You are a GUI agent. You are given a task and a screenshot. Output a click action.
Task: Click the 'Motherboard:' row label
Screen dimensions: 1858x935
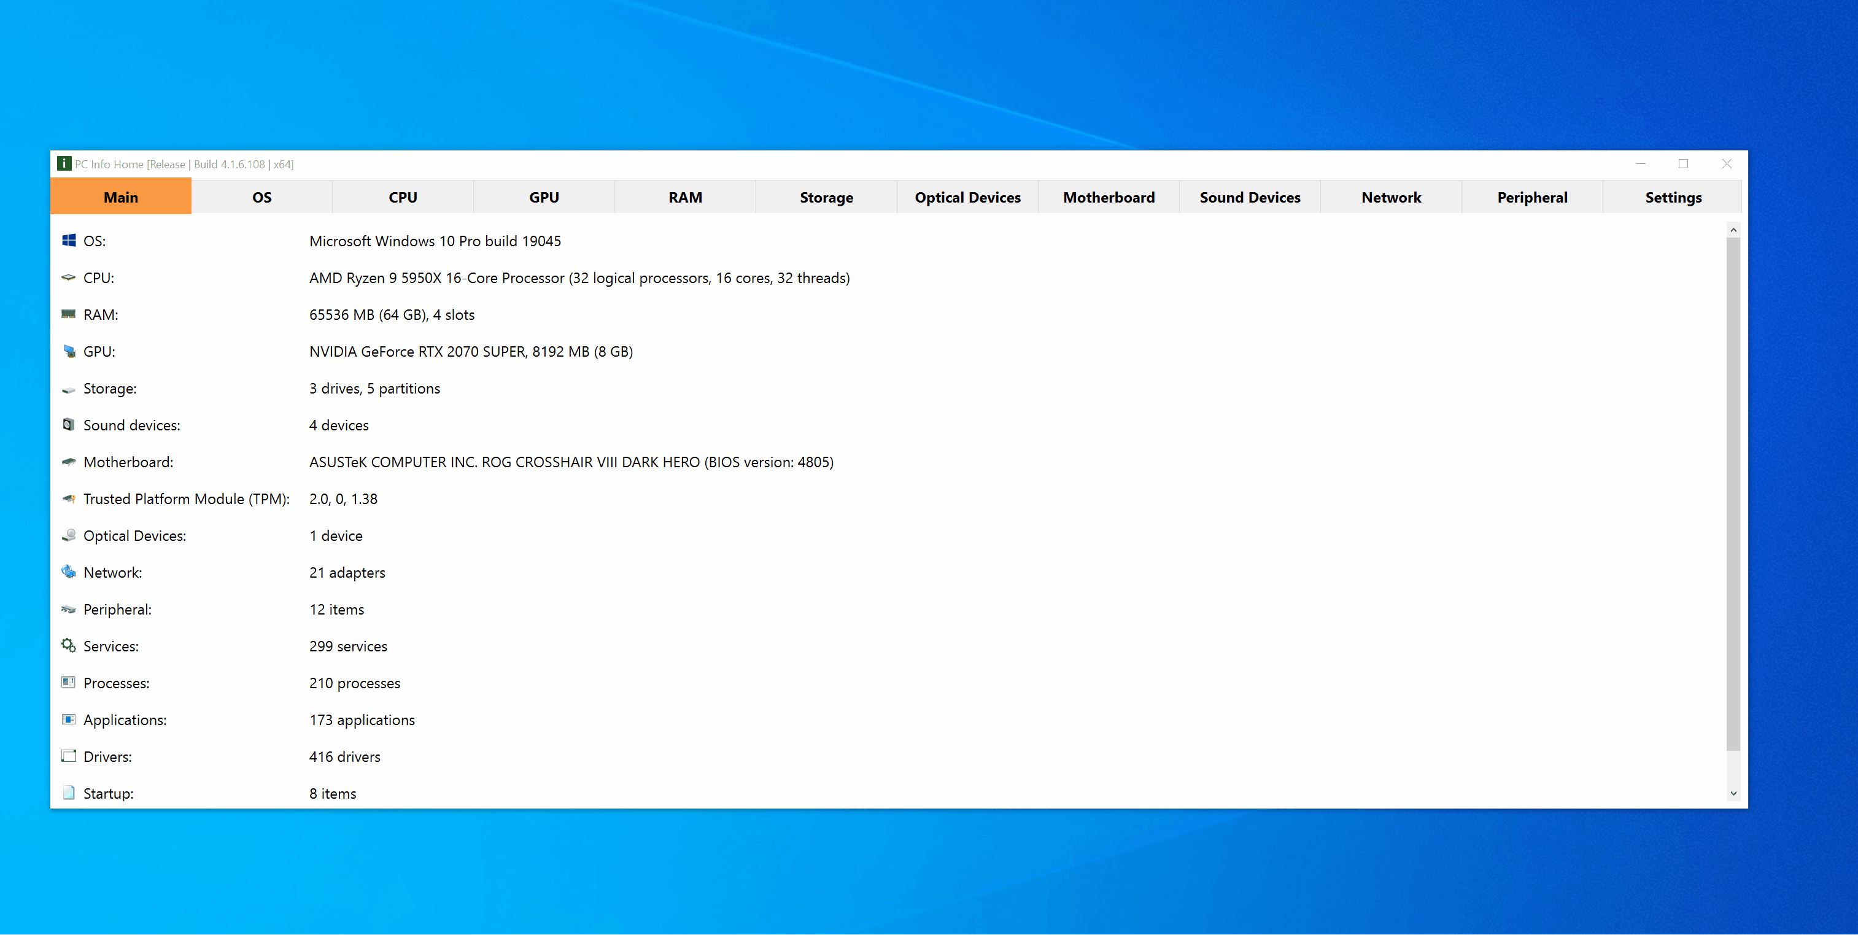coord(128,462)
